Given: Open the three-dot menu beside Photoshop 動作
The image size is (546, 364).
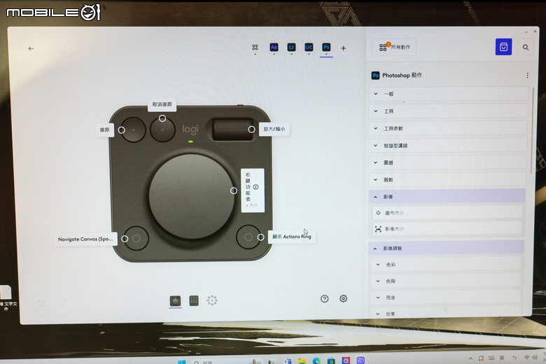Looking at the screenshot, I should (528, 75).
